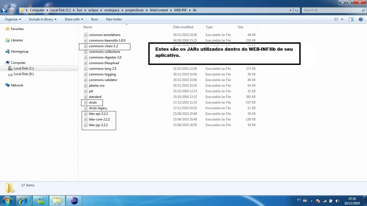Open the recent pages dropdown arrow
Screen dimensions: 367x206
point(17,10)
